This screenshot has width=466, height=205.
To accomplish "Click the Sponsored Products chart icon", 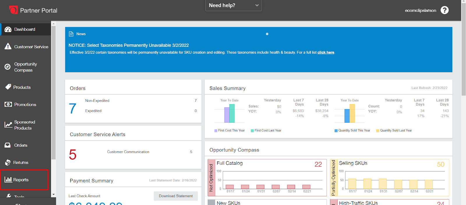I will (8, 125).
